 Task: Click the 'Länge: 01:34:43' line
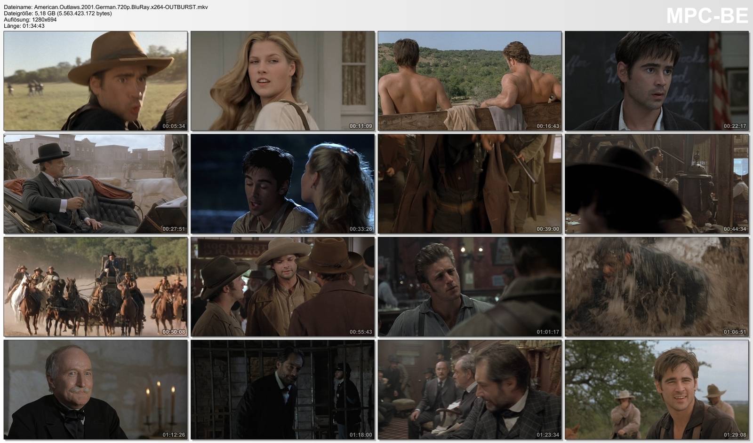(24, 26)
